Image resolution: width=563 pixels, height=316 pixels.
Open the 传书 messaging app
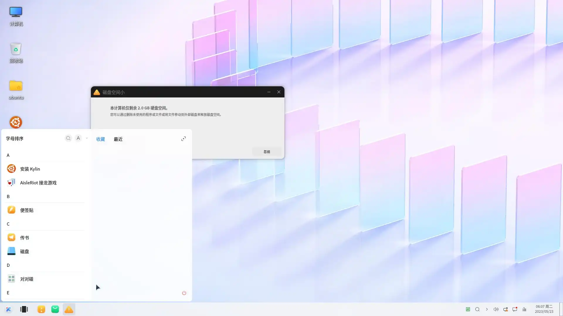tap(24, 238)
